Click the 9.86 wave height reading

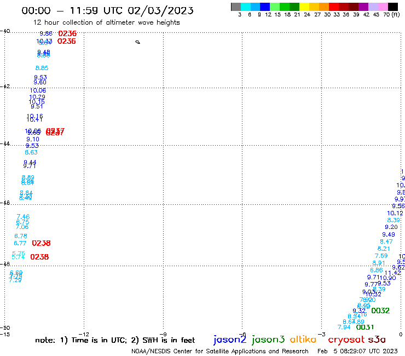pos(46,33)
